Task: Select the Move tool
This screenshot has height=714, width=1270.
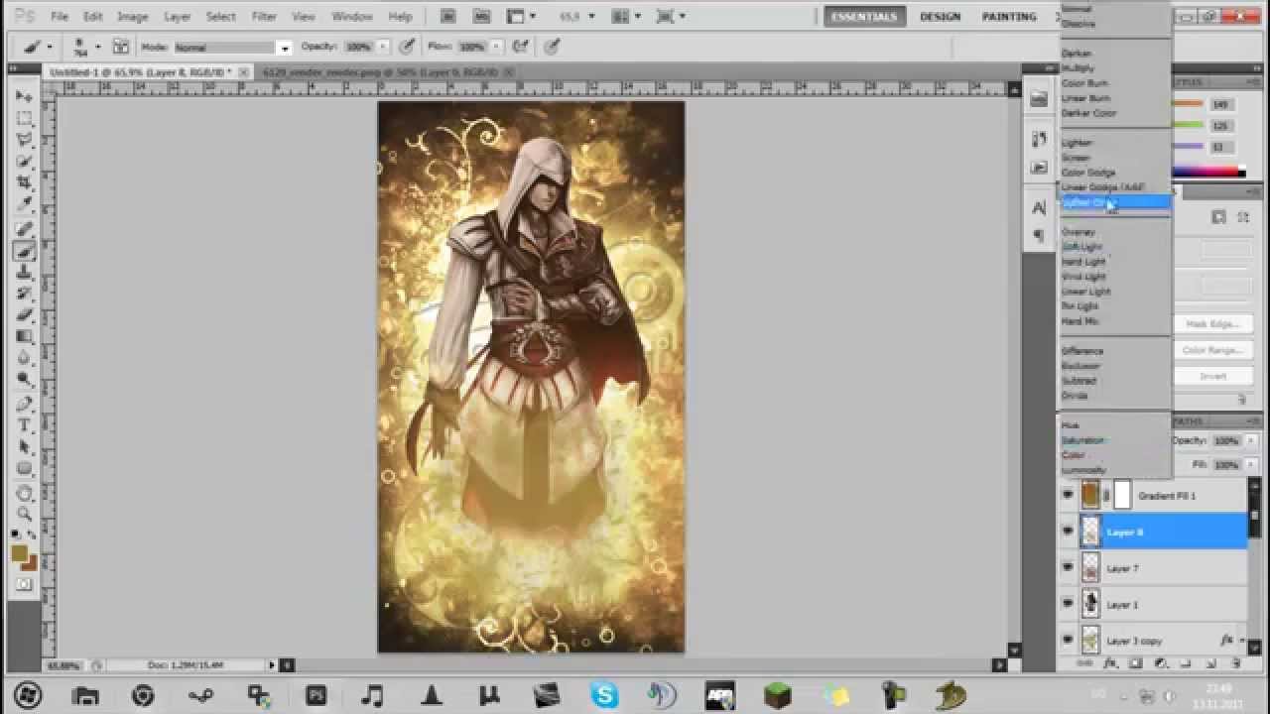Action: click(x=25, y=96)
